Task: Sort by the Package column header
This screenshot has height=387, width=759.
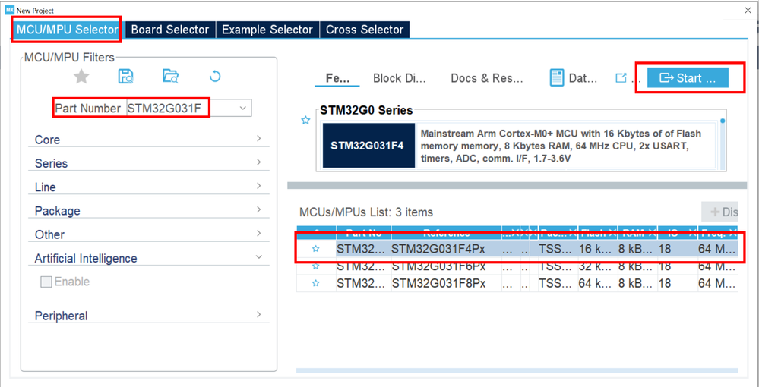Action: click(558, 233)
